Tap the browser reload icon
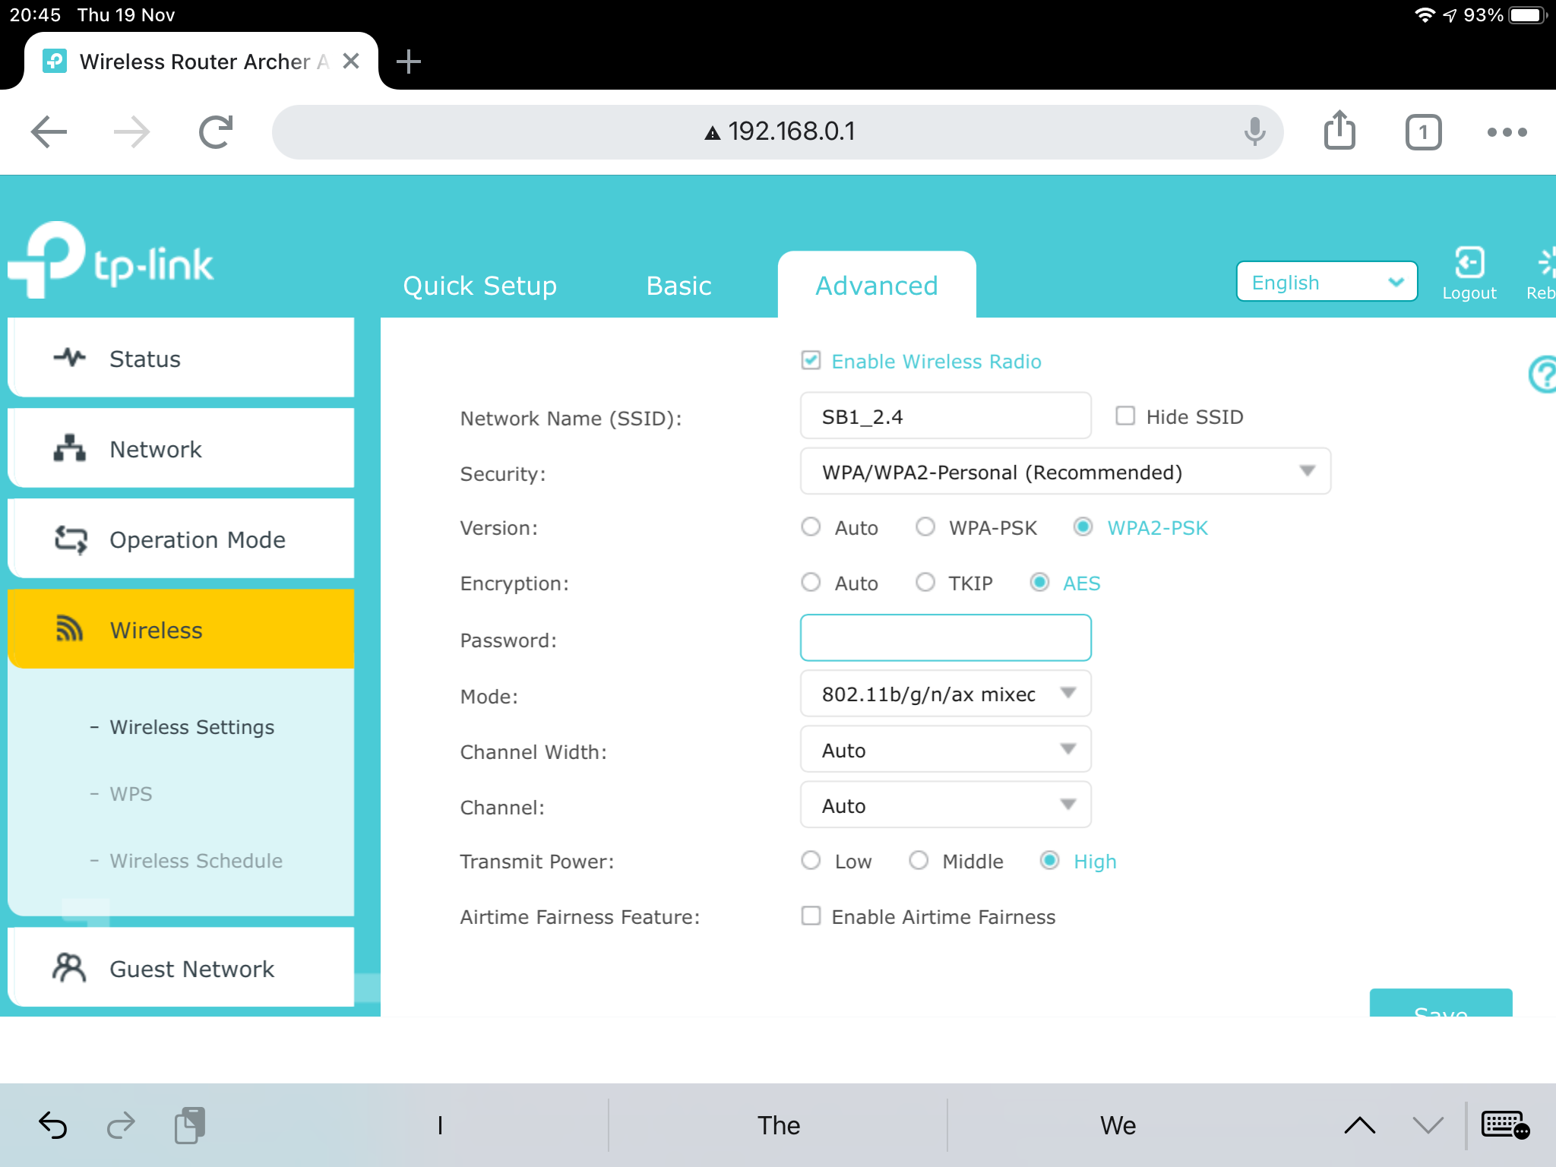 click(x=216, y=132)
